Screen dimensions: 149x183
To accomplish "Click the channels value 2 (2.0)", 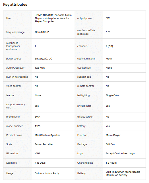I will tap(109, 46).
